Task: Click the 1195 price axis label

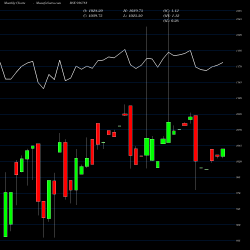Action: pos(239,51)
